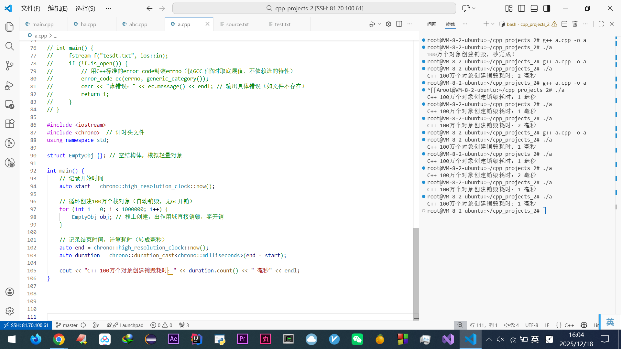The height and width of the screenshot is (349, 621).
Task: Open the Source Control view
Action: (x=10, y=66)
